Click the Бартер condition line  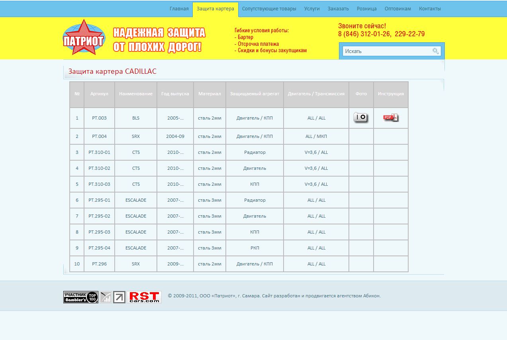244,37
